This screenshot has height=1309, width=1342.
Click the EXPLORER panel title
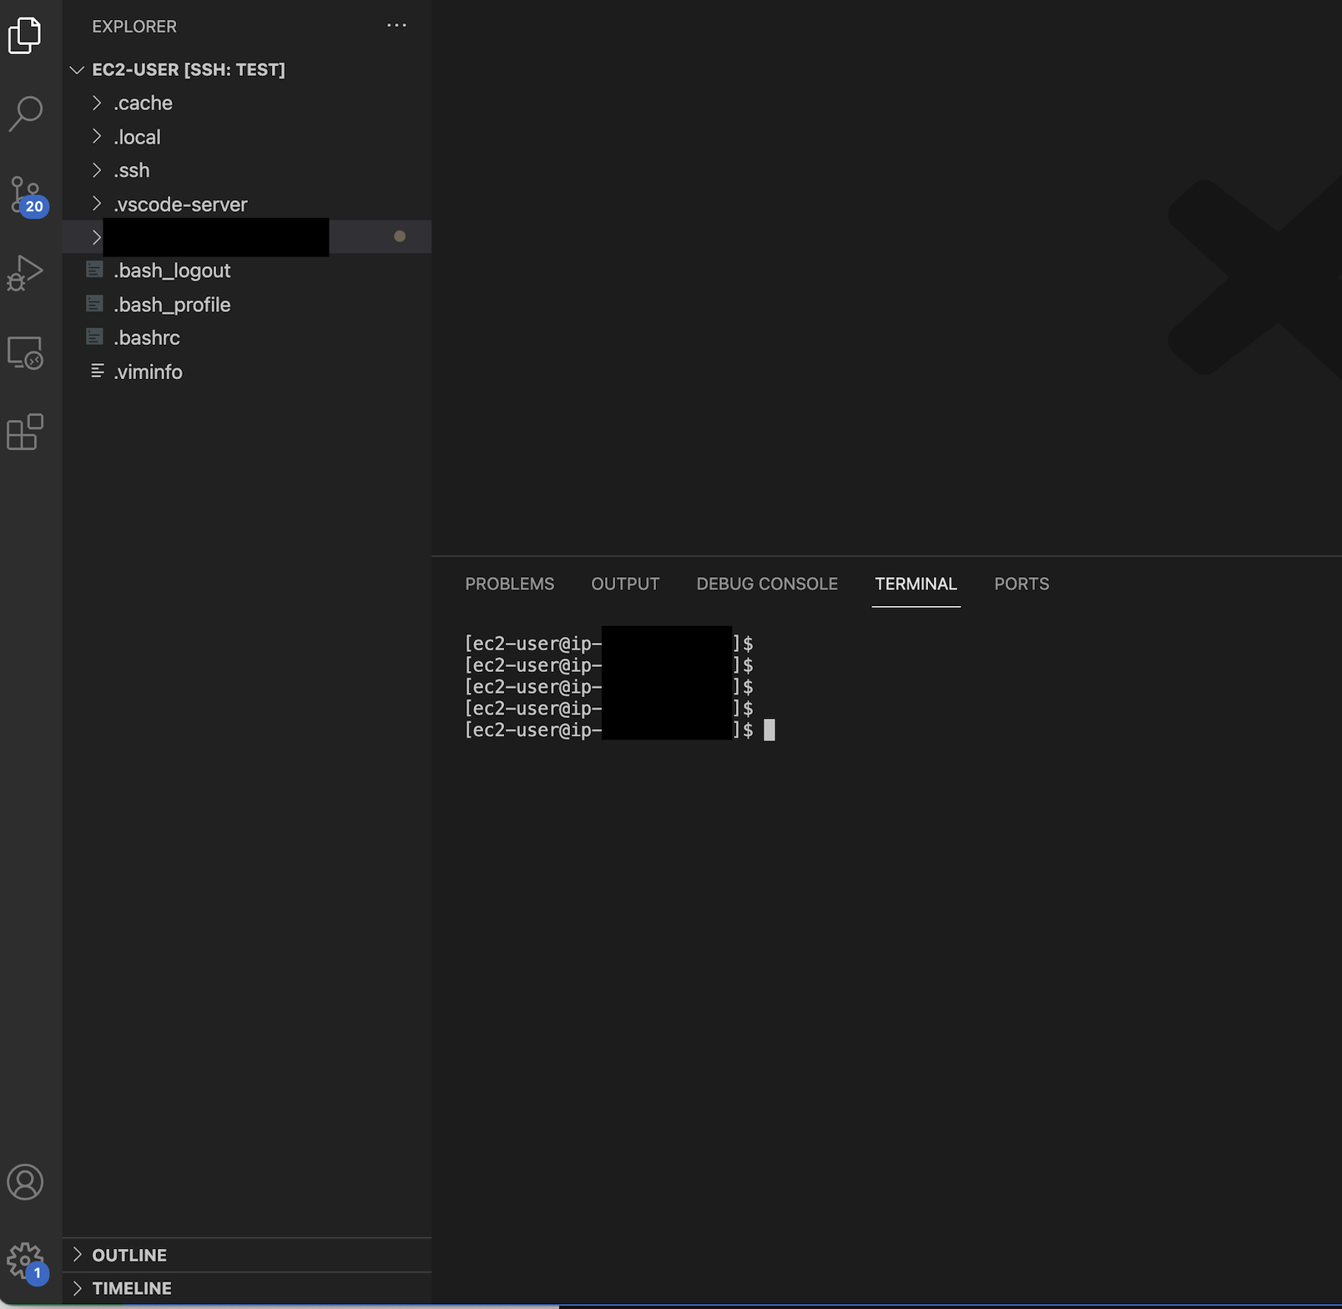(134, 27)
